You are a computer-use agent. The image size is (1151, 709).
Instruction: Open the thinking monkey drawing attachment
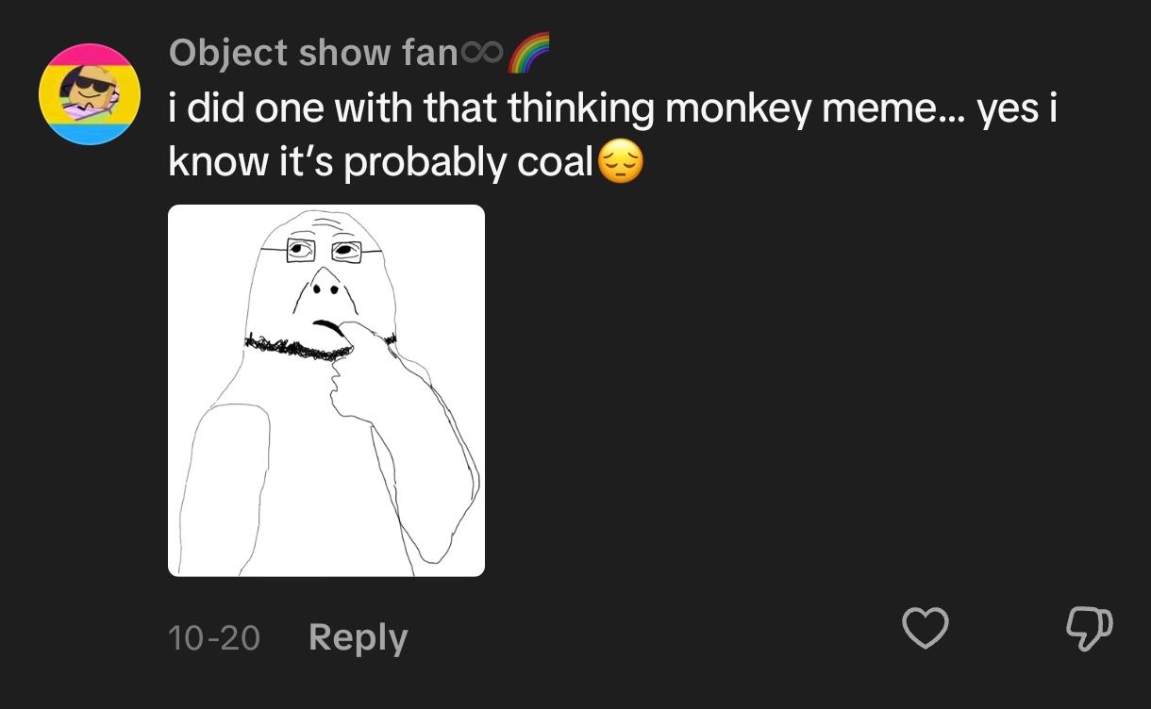326,390
